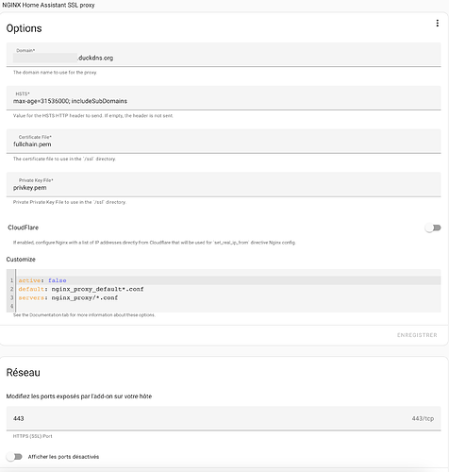Viewport: 449px width, 472px height.
Task: Edit the 443 HTTPS port field
Action: [x=224, y=418]
